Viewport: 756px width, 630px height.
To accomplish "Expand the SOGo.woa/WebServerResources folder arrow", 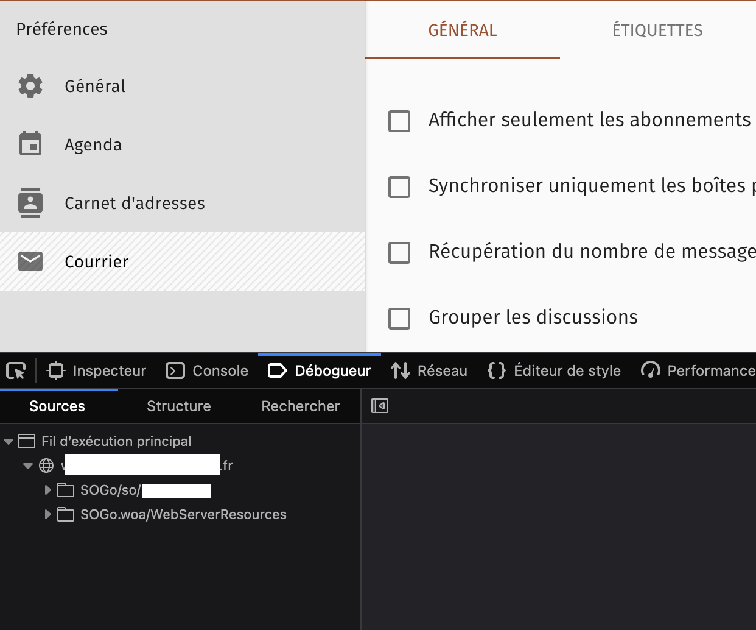I will pos(48,514).
